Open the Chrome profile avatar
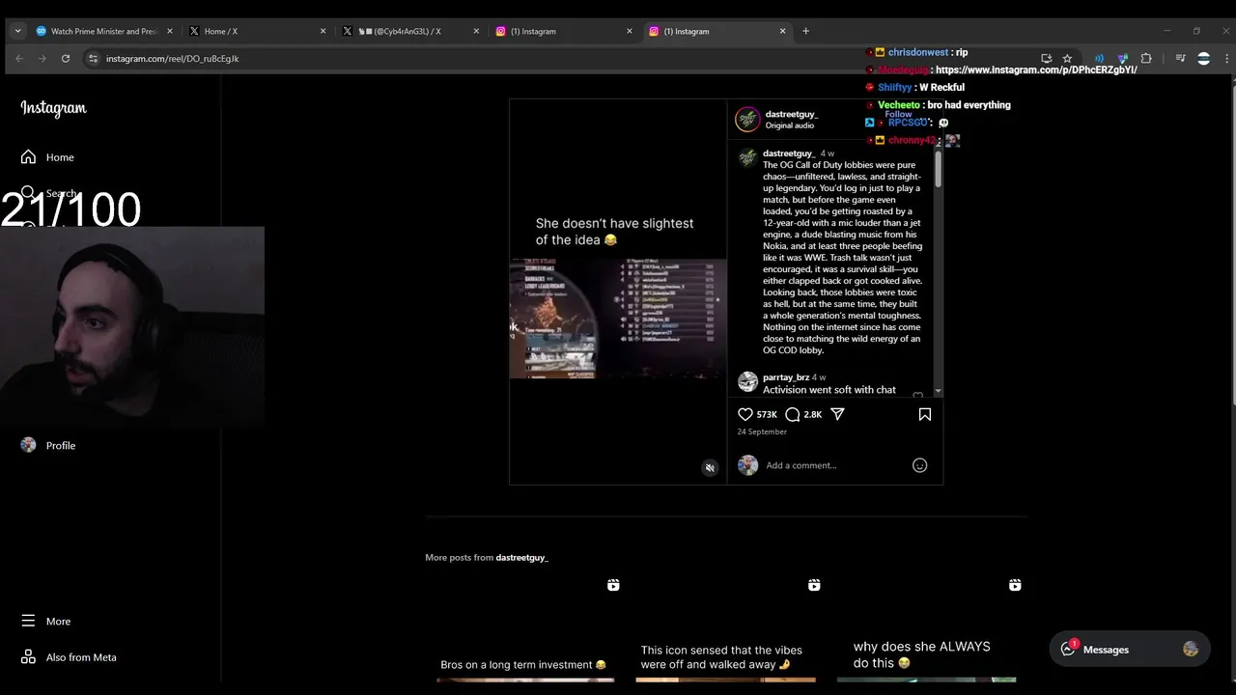The height and width of the screenshot is (695, 1236). click(1203, 59)
